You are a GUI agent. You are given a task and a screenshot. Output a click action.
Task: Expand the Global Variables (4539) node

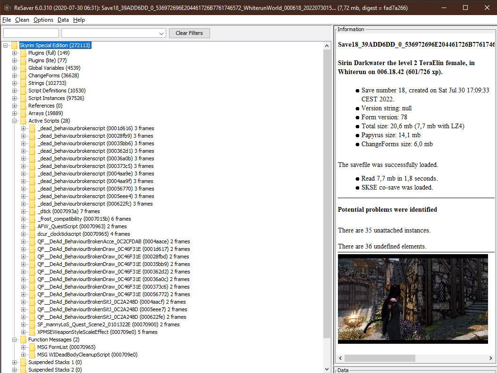coord(14,68)
